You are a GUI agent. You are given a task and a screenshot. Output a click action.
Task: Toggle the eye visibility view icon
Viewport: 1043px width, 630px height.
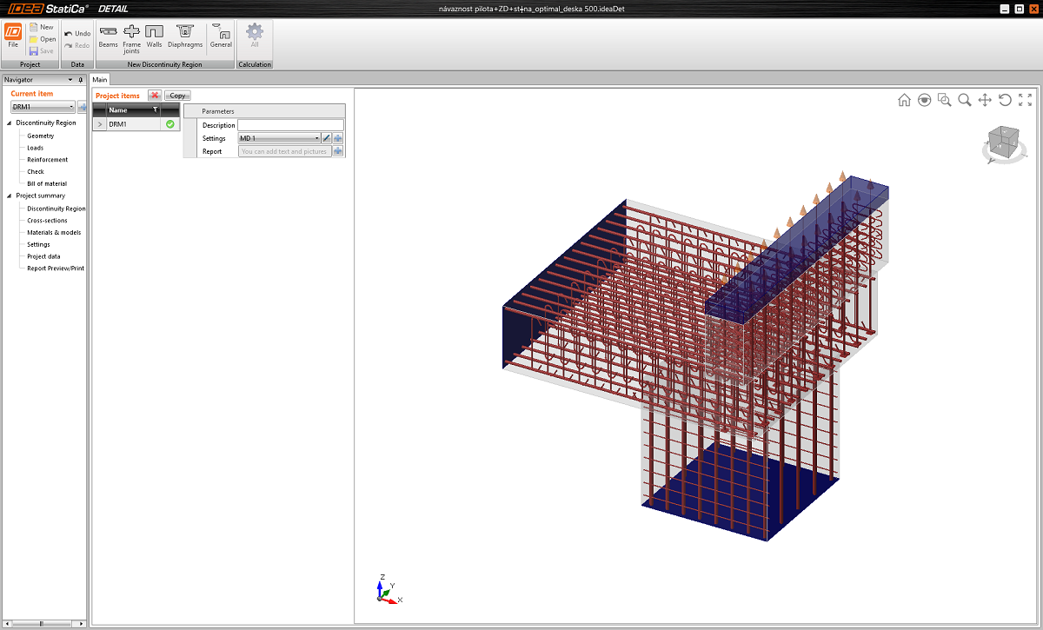tap(924, 100)
